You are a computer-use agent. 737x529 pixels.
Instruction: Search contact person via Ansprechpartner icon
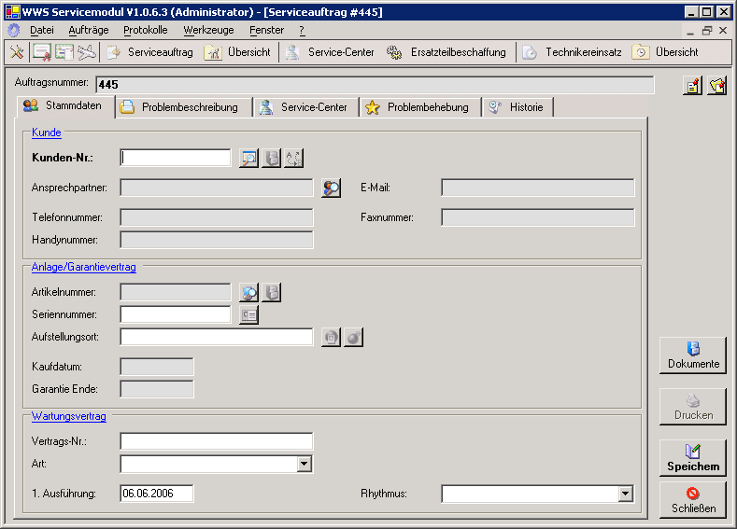click(331, 188)
